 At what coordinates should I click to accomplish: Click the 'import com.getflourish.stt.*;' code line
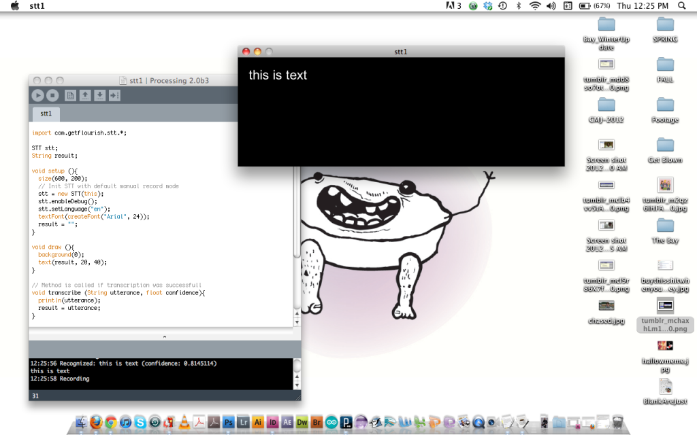click(79, 133)
